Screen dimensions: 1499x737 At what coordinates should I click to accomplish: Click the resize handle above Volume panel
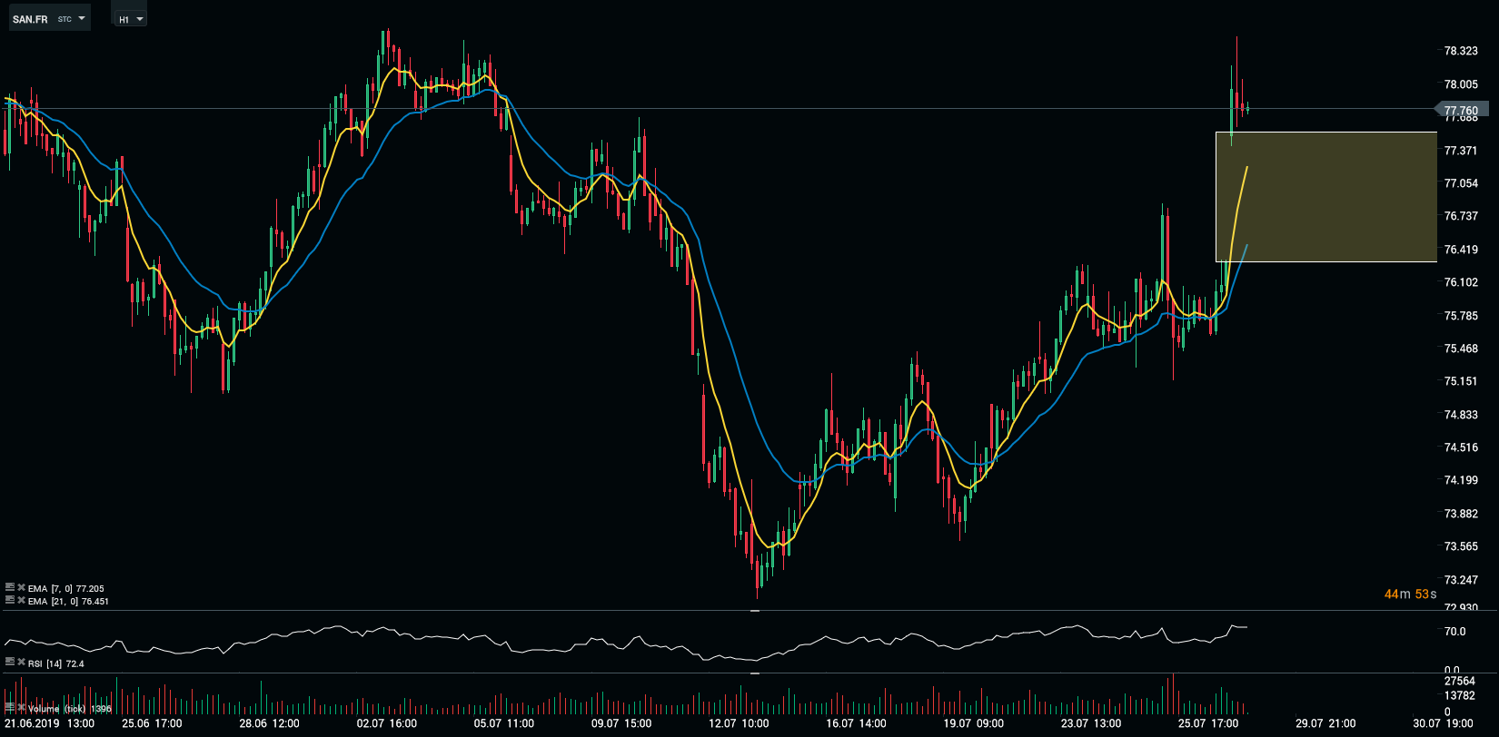(754, 673)
